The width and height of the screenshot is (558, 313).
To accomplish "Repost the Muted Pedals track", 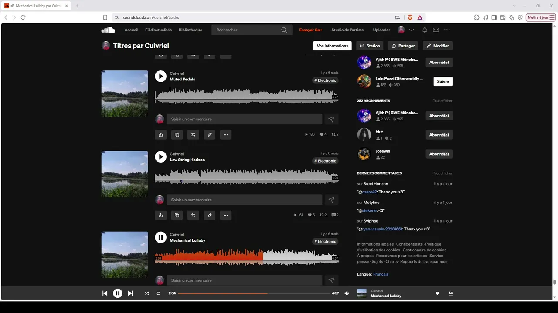I will click(193, 135).
